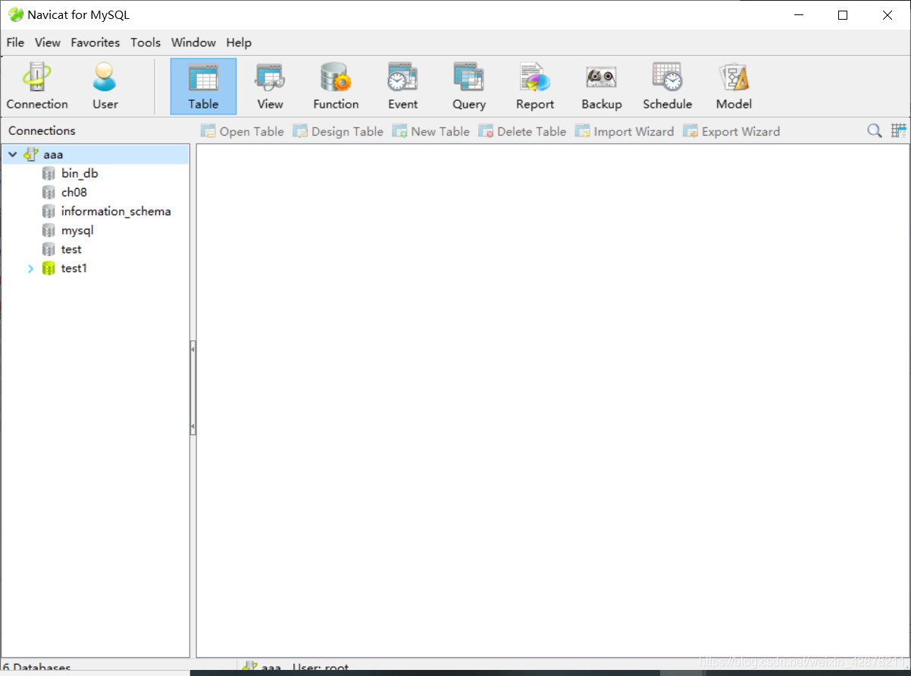Select the aaa connection label
Viewport: 911px width, 676px height.
click(53, 155)
